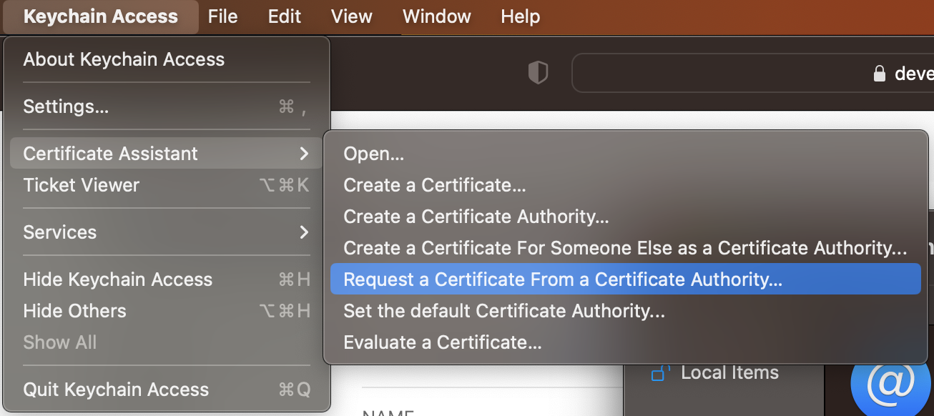This screenshot has height=416, width=934.
Task: Open About Keychain Access
Action: click(123, 59)
